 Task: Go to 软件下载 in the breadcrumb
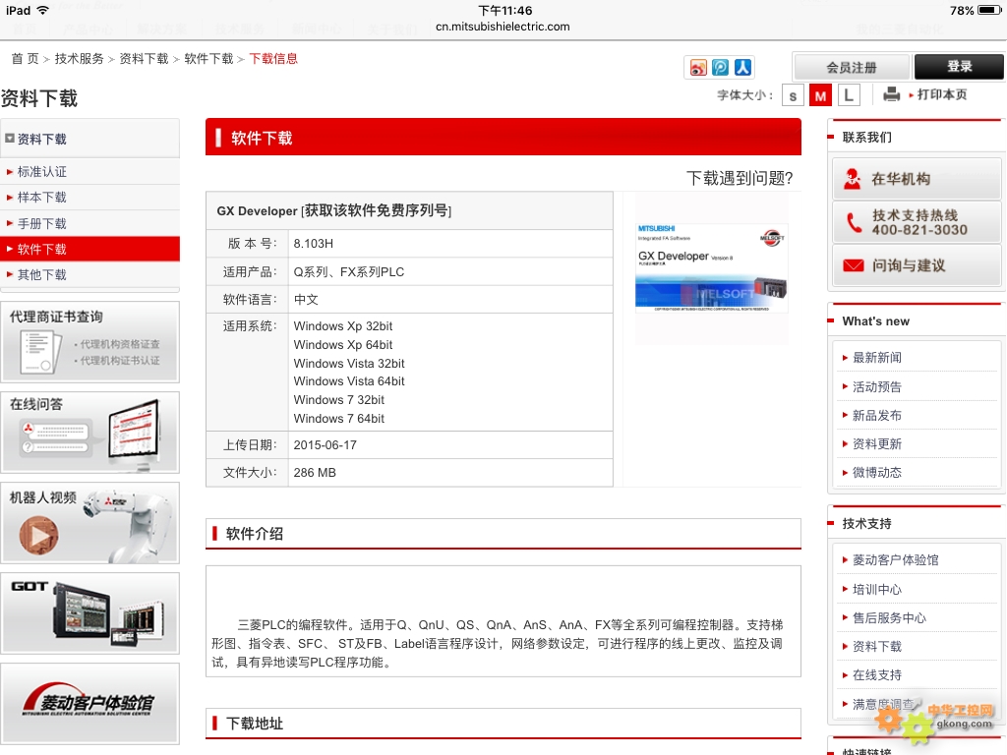[208, 59]
